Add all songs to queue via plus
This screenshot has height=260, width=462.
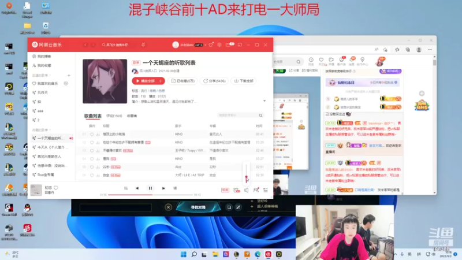pos(161,81)
